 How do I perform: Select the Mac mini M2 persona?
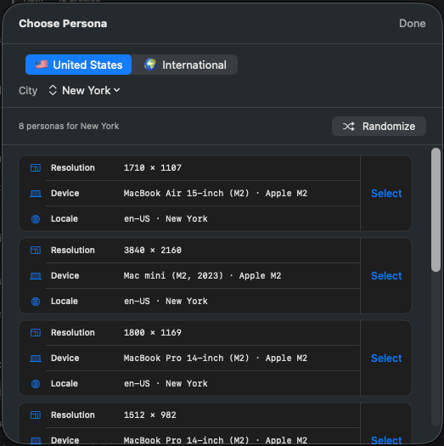(386, 276)
